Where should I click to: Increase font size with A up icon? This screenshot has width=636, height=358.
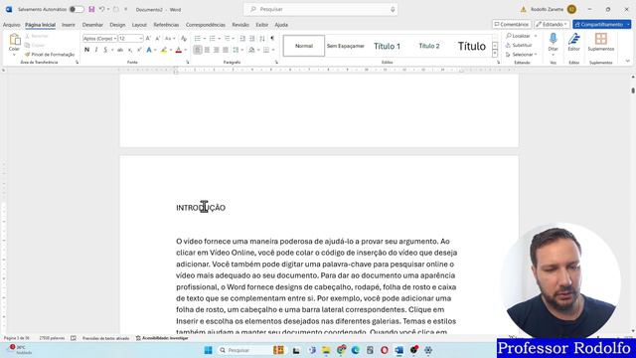[148, 39]
